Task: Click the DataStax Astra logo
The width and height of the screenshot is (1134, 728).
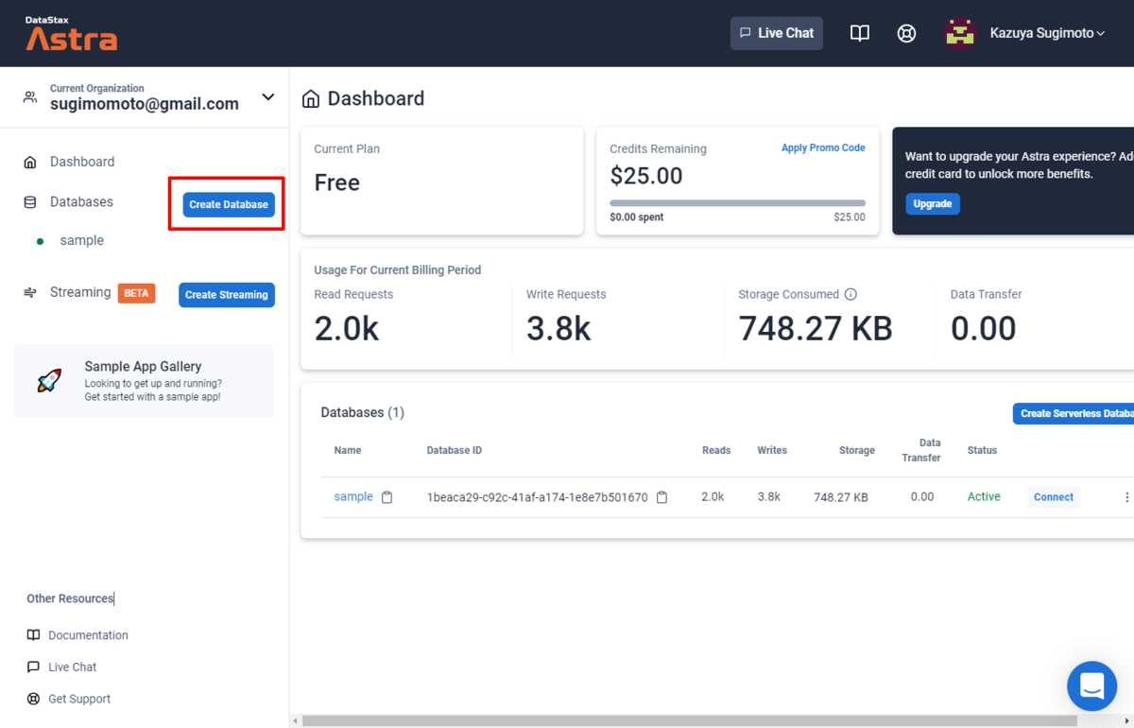Action: point(72,33)
